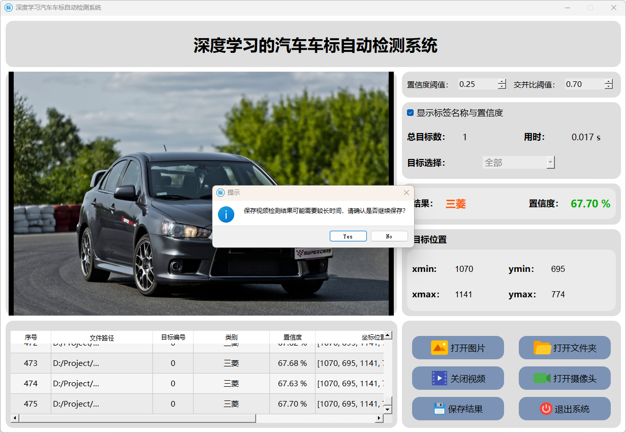Screen dimensions: 626x433
Task: Click the picture icon on 打开图片 button
Action: 439,348
